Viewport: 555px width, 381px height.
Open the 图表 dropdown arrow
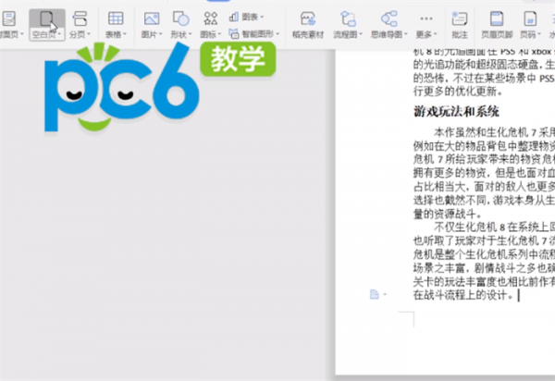[262, 17]
